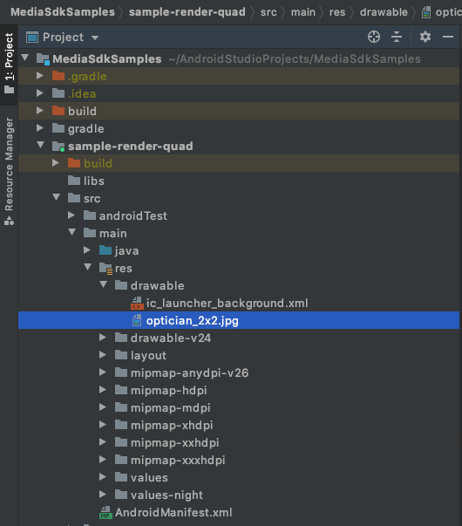Toggle the 1: Project side tab
Screen dimensions: 462x526
(x=9, y=63)
